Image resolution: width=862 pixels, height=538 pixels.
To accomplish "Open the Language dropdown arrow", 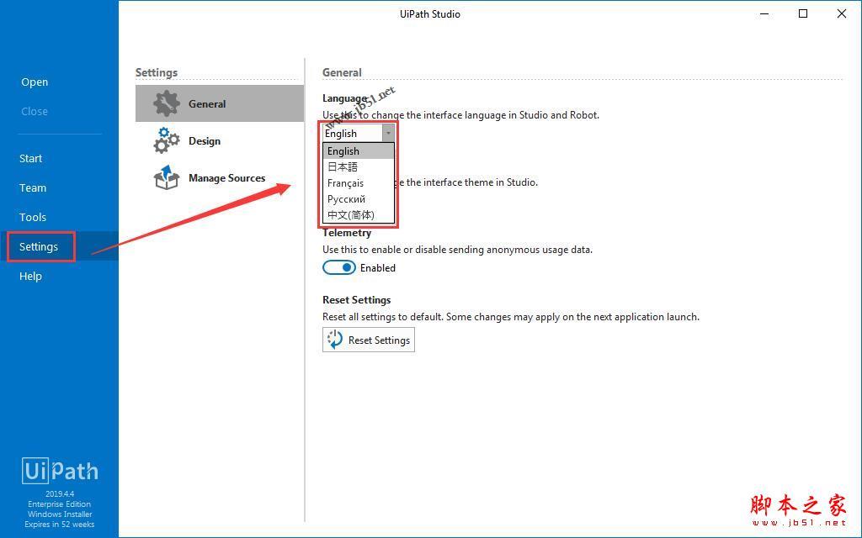I will (388, 133).
